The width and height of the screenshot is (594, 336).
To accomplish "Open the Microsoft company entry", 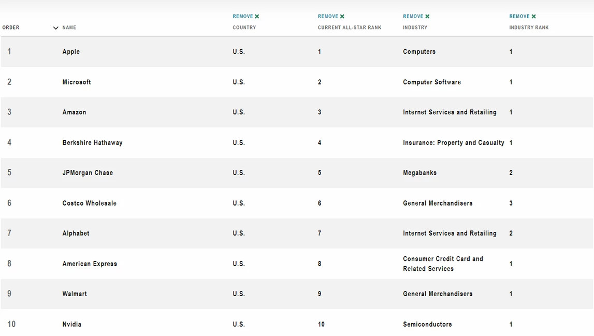I will coord(77,82).
